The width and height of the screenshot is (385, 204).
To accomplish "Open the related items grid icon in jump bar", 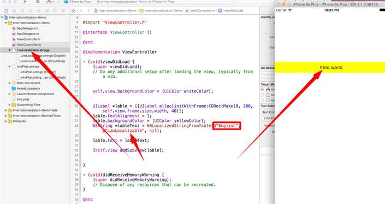I will click(x=73, y=10).
